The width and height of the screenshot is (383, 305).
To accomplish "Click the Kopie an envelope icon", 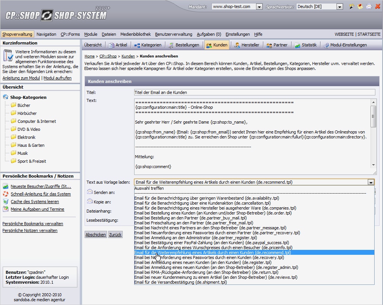I will tap(90, 202).
